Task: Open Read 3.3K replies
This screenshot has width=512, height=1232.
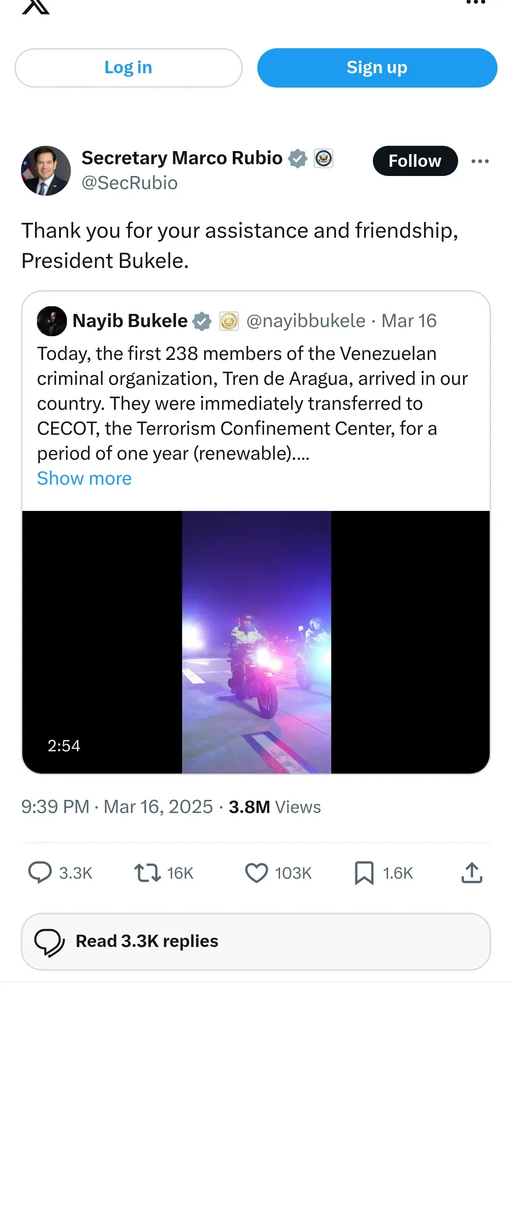Action: tap(256, 941)
